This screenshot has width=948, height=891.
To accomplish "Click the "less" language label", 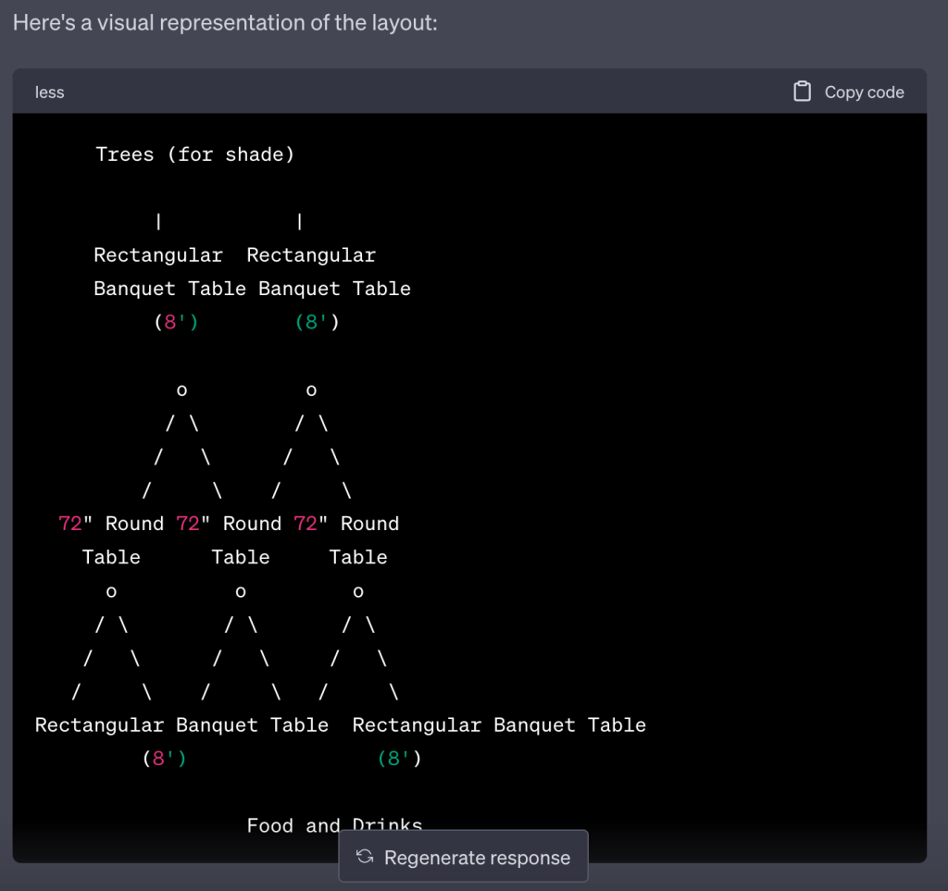I will (x=50, y=93).
